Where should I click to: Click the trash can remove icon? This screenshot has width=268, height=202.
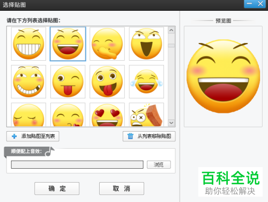coord(130,136)
